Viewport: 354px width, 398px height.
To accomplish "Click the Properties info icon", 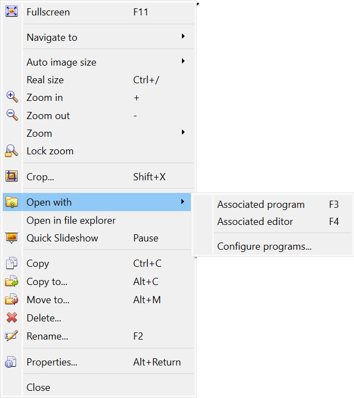I will point(12,362).
